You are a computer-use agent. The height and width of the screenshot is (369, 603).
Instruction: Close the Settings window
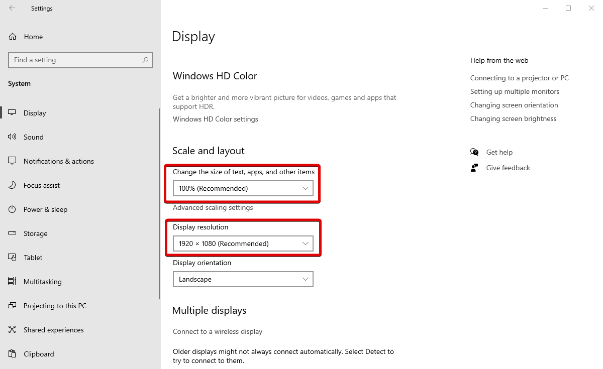click(591, 8)
